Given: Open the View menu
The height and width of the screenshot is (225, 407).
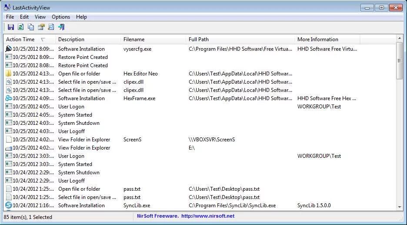Looking at the screenshot, I should pyautogui.click(x=40, y=17).
